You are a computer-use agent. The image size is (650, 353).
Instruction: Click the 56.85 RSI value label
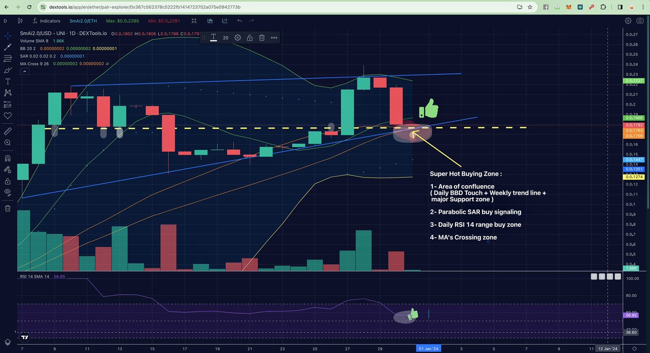tap(632, 315)
